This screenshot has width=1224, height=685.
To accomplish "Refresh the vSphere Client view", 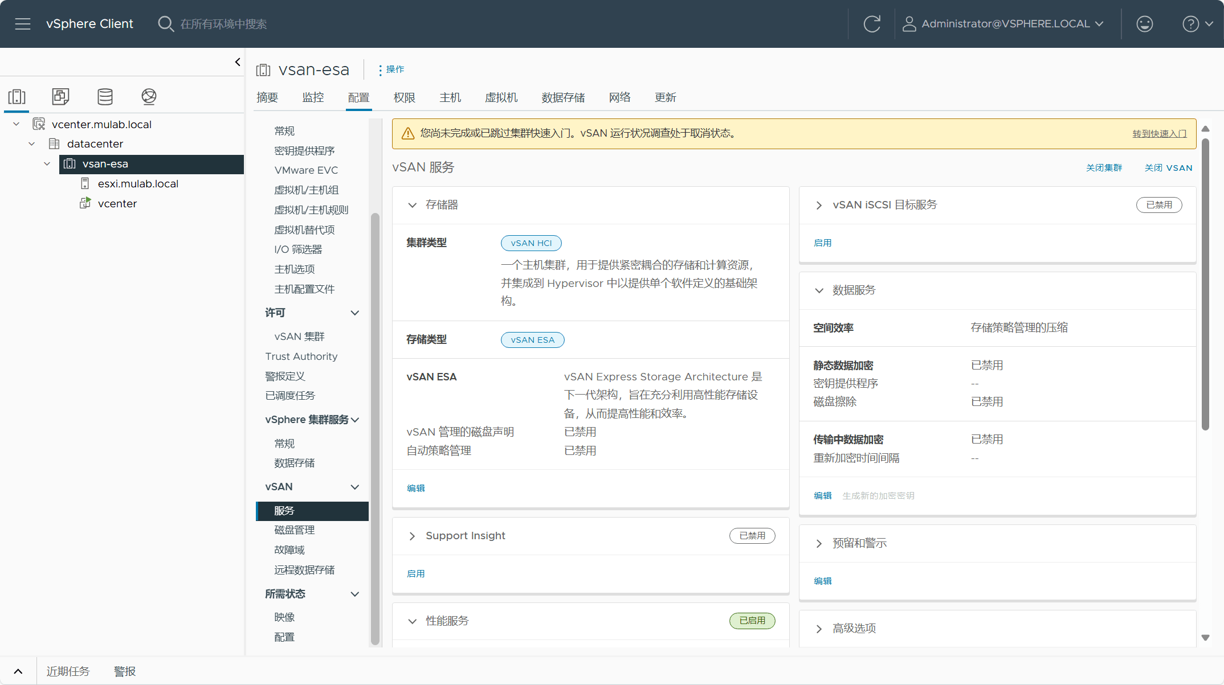I will [872, 24].
